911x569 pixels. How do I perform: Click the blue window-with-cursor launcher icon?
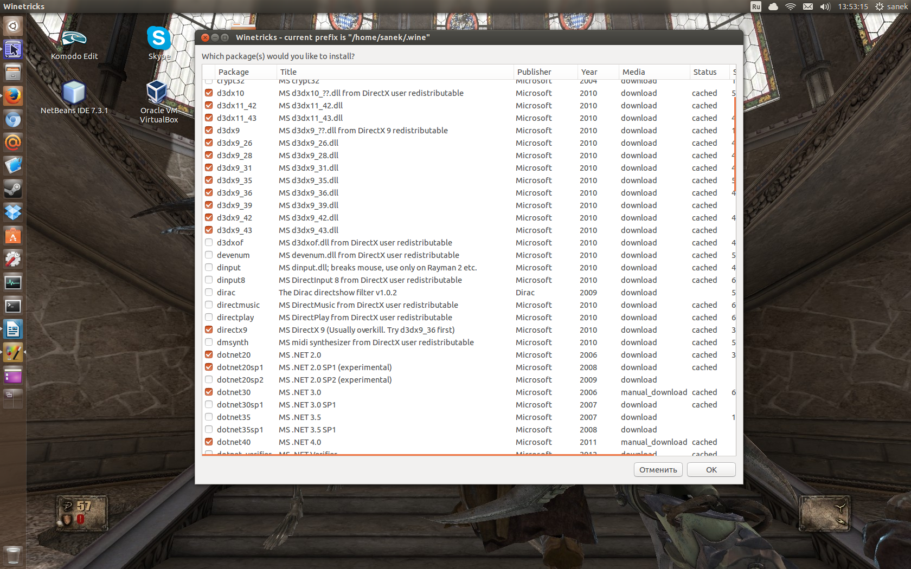[13, 49]
